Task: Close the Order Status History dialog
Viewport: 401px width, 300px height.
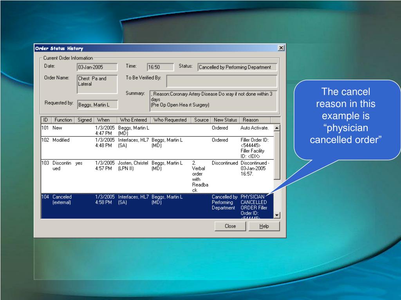Action: 281,48
